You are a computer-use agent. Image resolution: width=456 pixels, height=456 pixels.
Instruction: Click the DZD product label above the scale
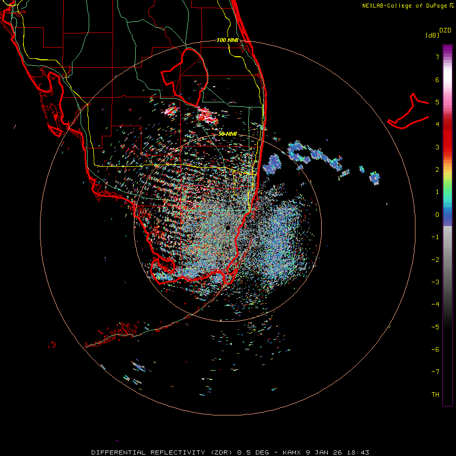[x=445, y=30]
